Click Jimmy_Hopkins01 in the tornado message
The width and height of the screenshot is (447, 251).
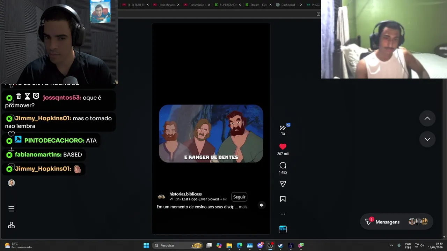[43, 118]
